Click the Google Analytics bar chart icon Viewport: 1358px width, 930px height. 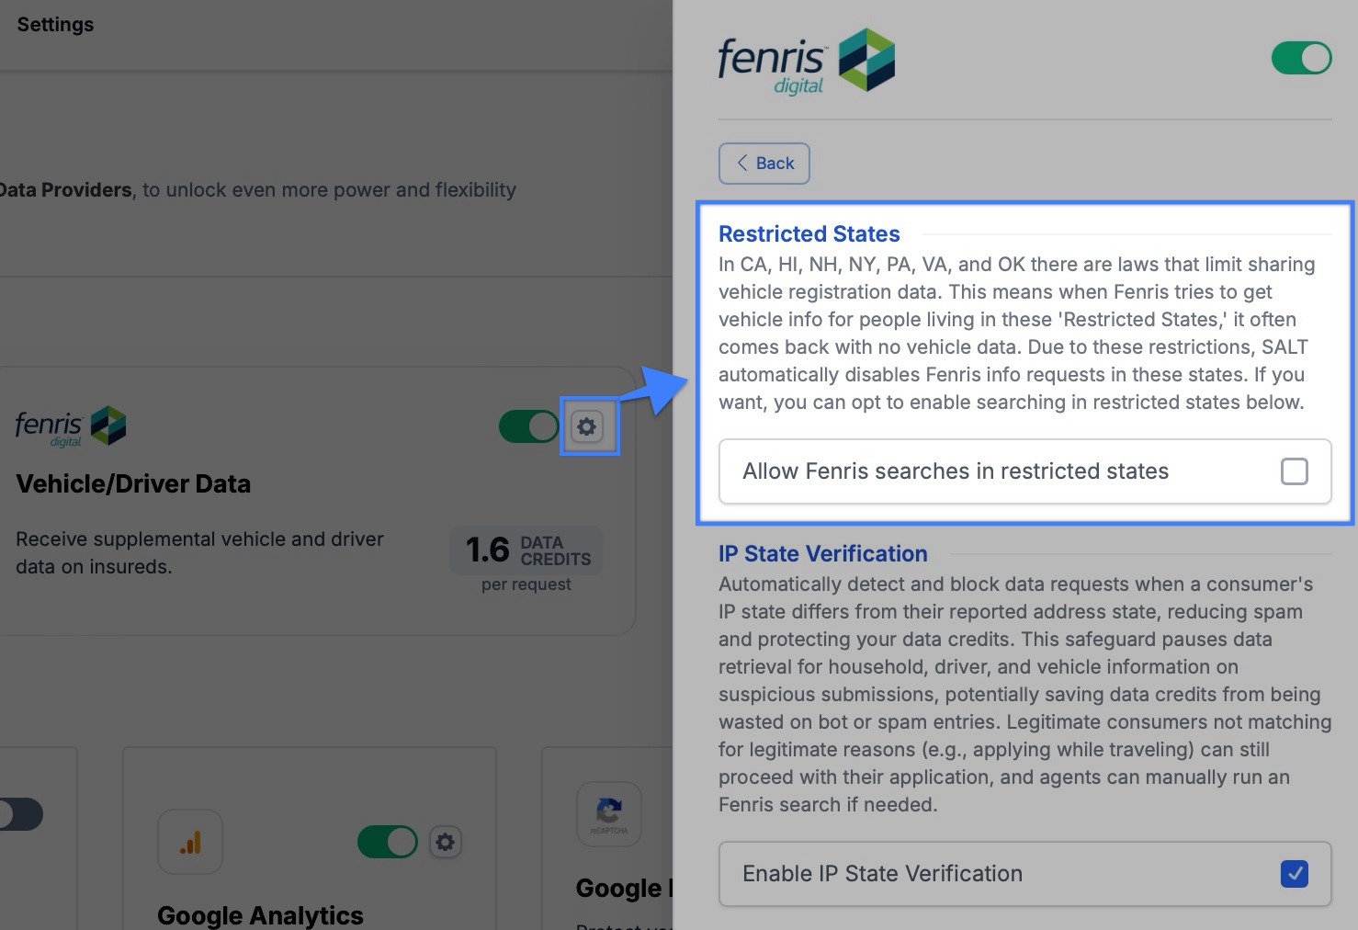[x=190, y=842]
